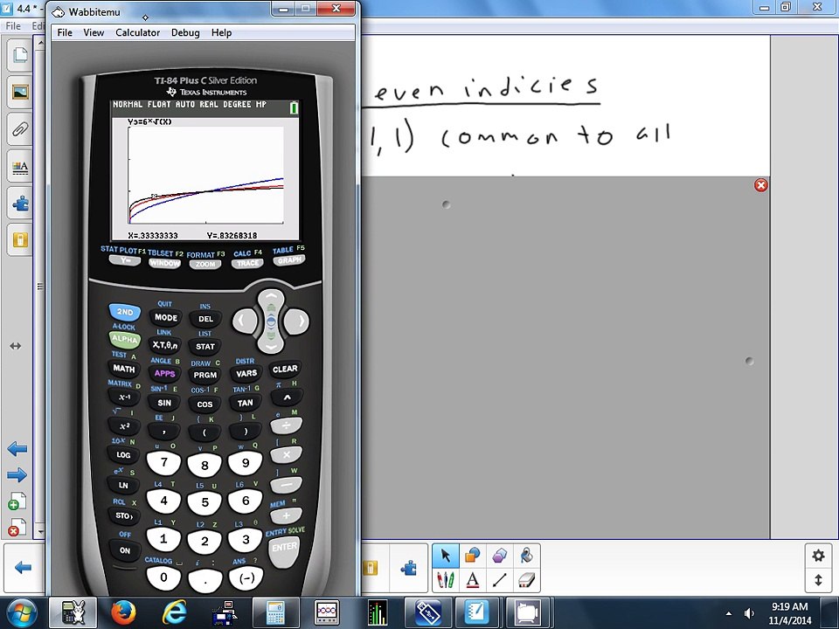The height and width of the screenshot is (629, 839).
Task: Click the MATH key
Action: click(123, 369)
